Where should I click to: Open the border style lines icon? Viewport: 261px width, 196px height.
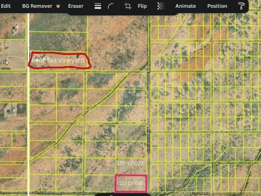[x=98, y=6]
